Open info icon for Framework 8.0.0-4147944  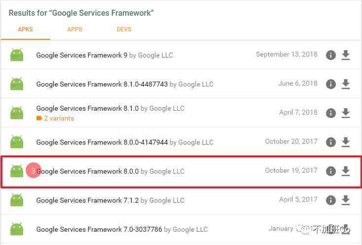click(x=330, y=142)
